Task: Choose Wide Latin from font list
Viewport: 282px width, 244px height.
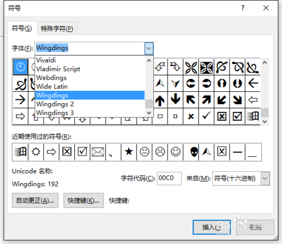Action: coord(90,87)
